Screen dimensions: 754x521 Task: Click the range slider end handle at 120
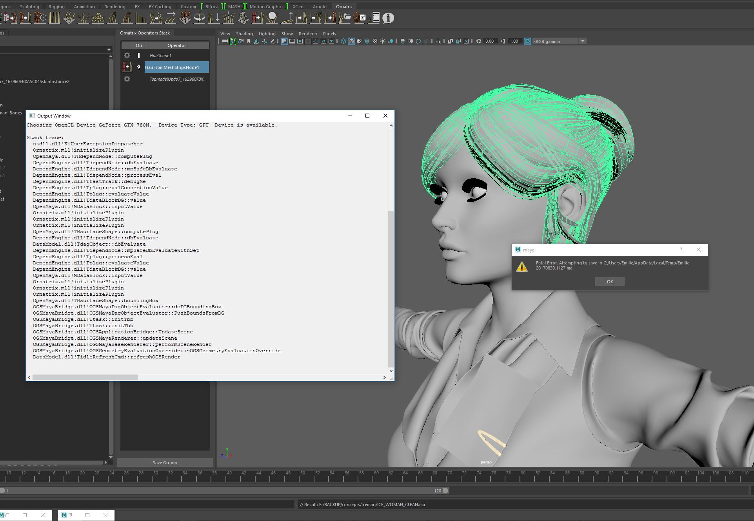point(445,490)
